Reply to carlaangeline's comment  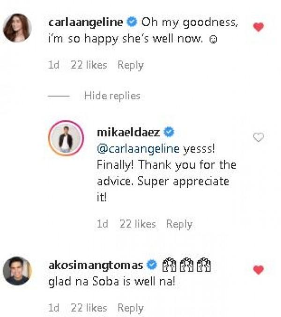point(130,65)
